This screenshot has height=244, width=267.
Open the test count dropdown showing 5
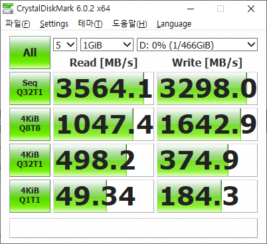pyautogui.click(x=65, y=45)
